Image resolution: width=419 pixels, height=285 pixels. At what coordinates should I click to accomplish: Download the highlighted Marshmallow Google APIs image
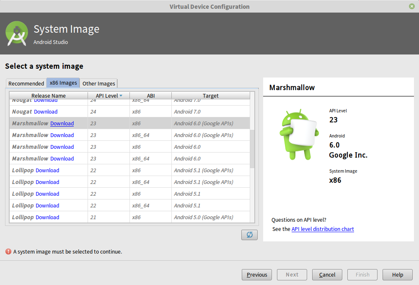click(62, 123)
